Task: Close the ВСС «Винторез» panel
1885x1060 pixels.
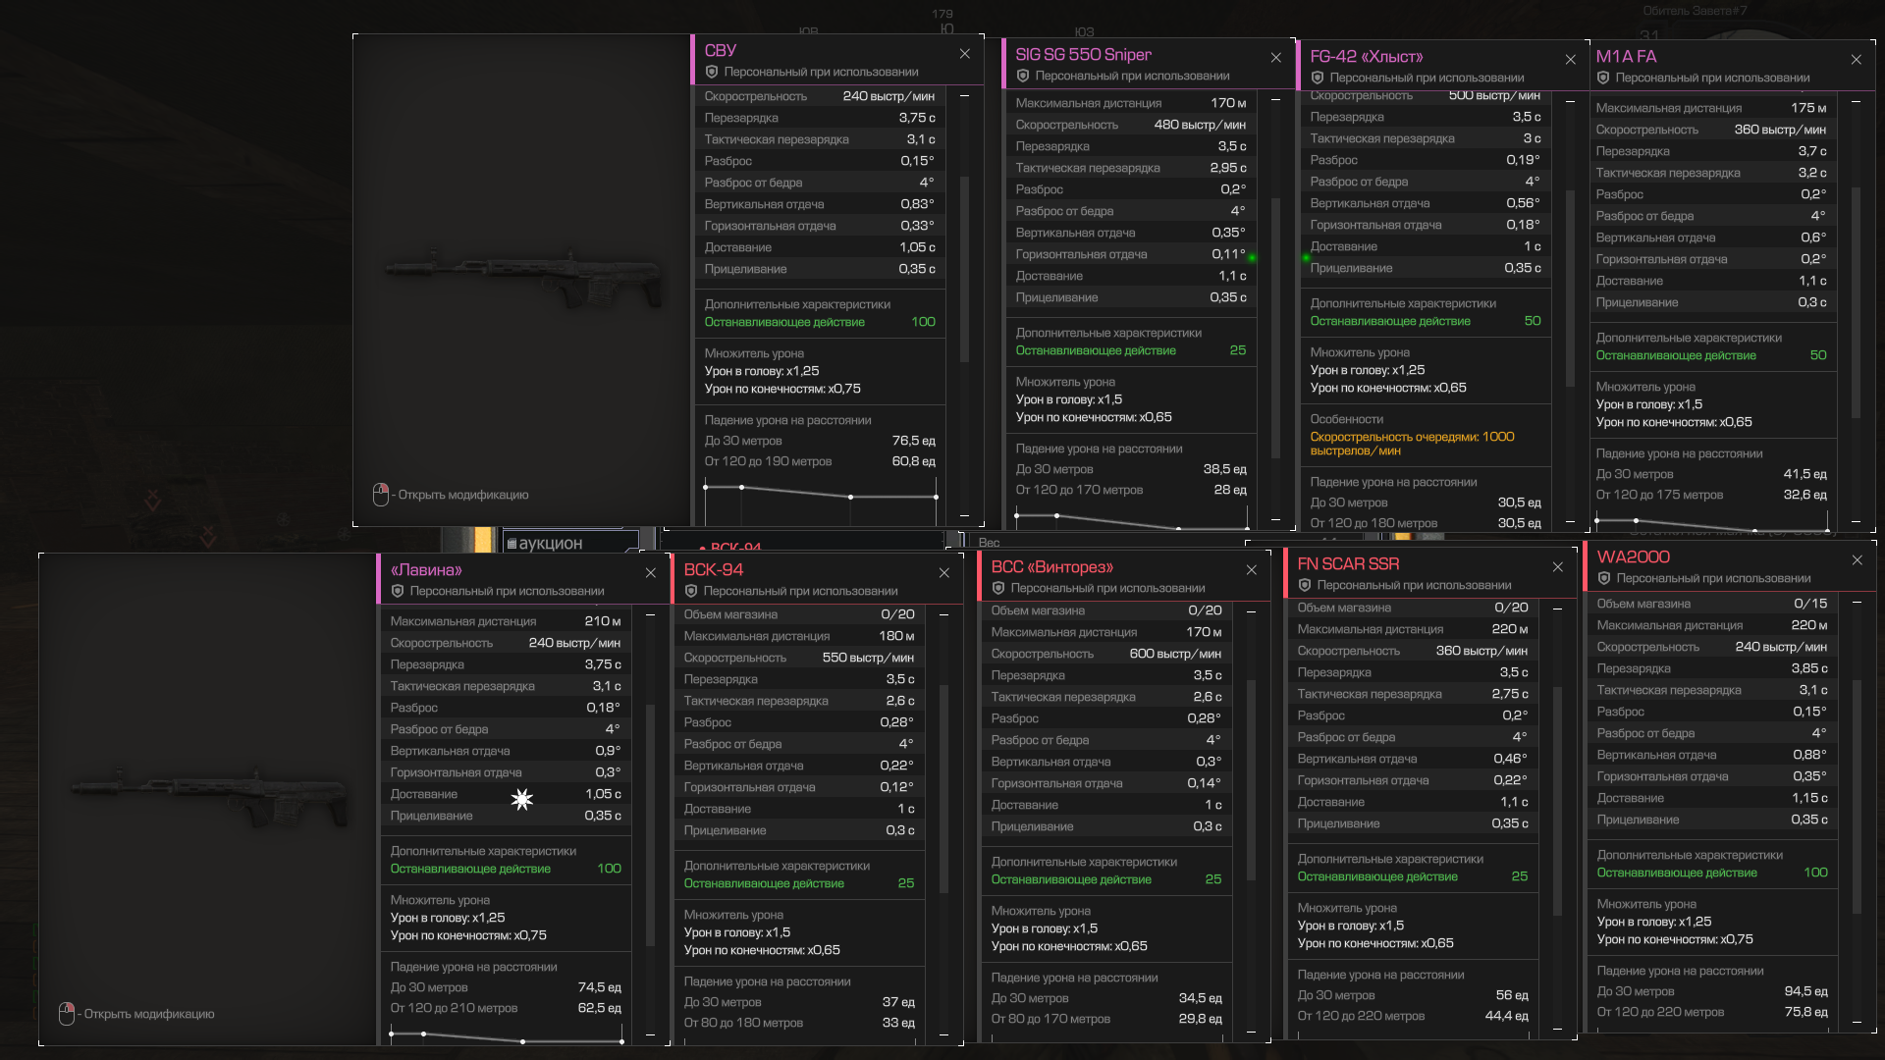Action: [1252, 570]
